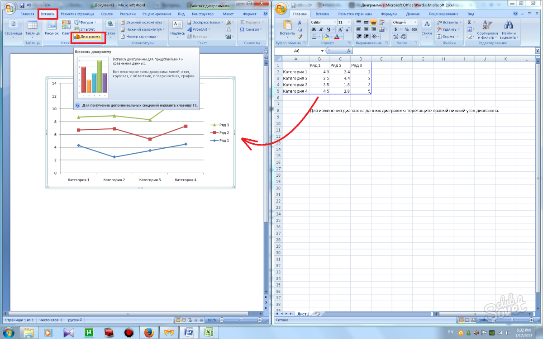Click the Office button in Word
Screen dimensions: 543x339
10,8
